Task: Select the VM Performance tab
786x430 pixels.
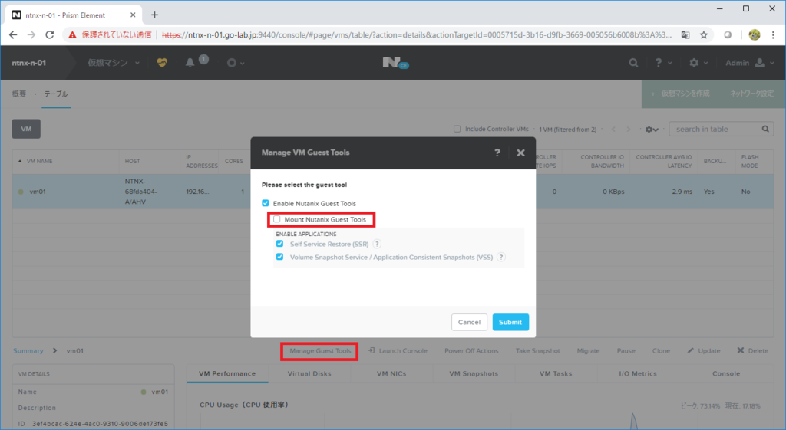Action: pos(227,373)
